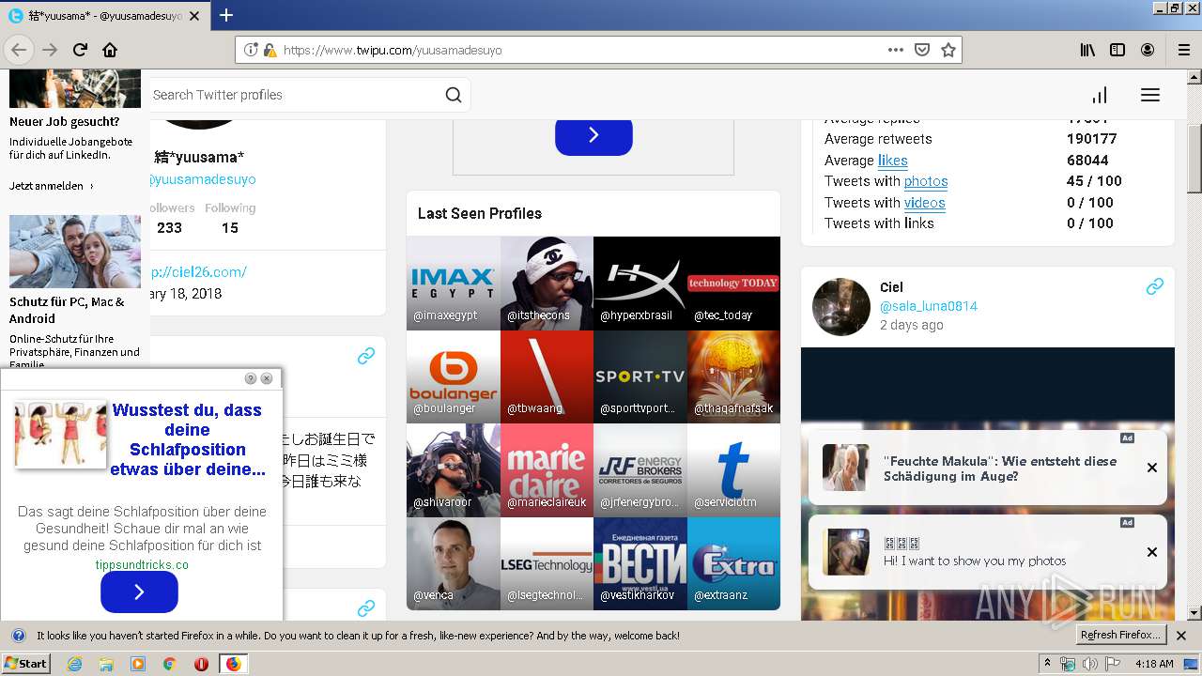Open the @hyperxbrasil profile thumbnail

[x=640, y=284]
